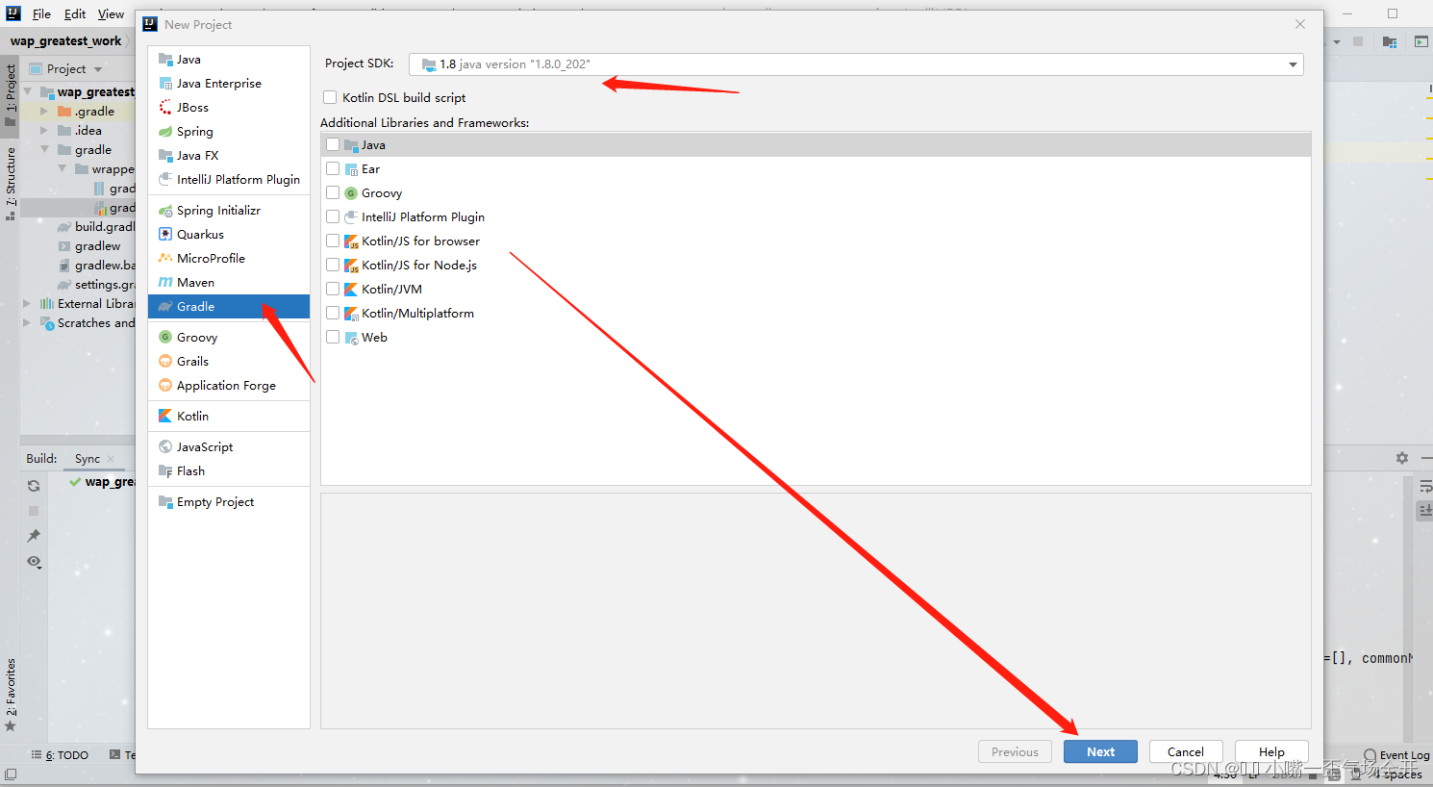Select the Grails project type
The width and height of the screenshot is (1433, 787).
click(x=229, y=362)
